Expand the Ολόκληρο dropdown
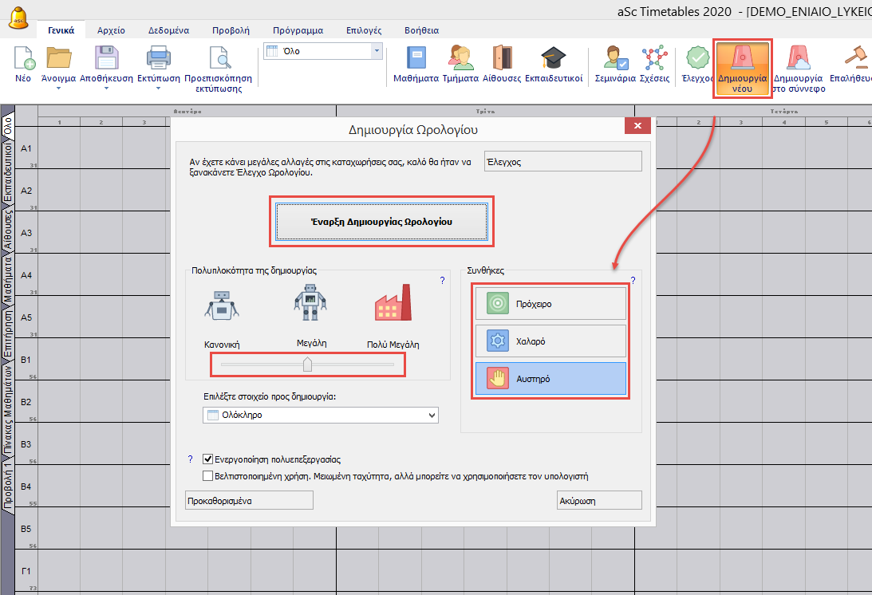872x595 pixels. (x=432, y=415)
